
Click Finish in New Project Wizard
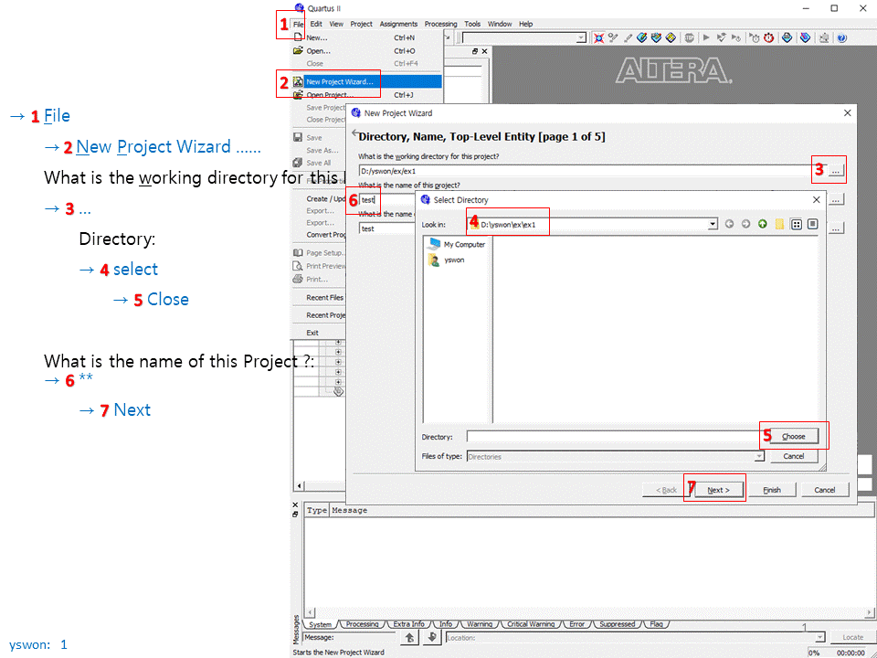click(x=772, y=490)
